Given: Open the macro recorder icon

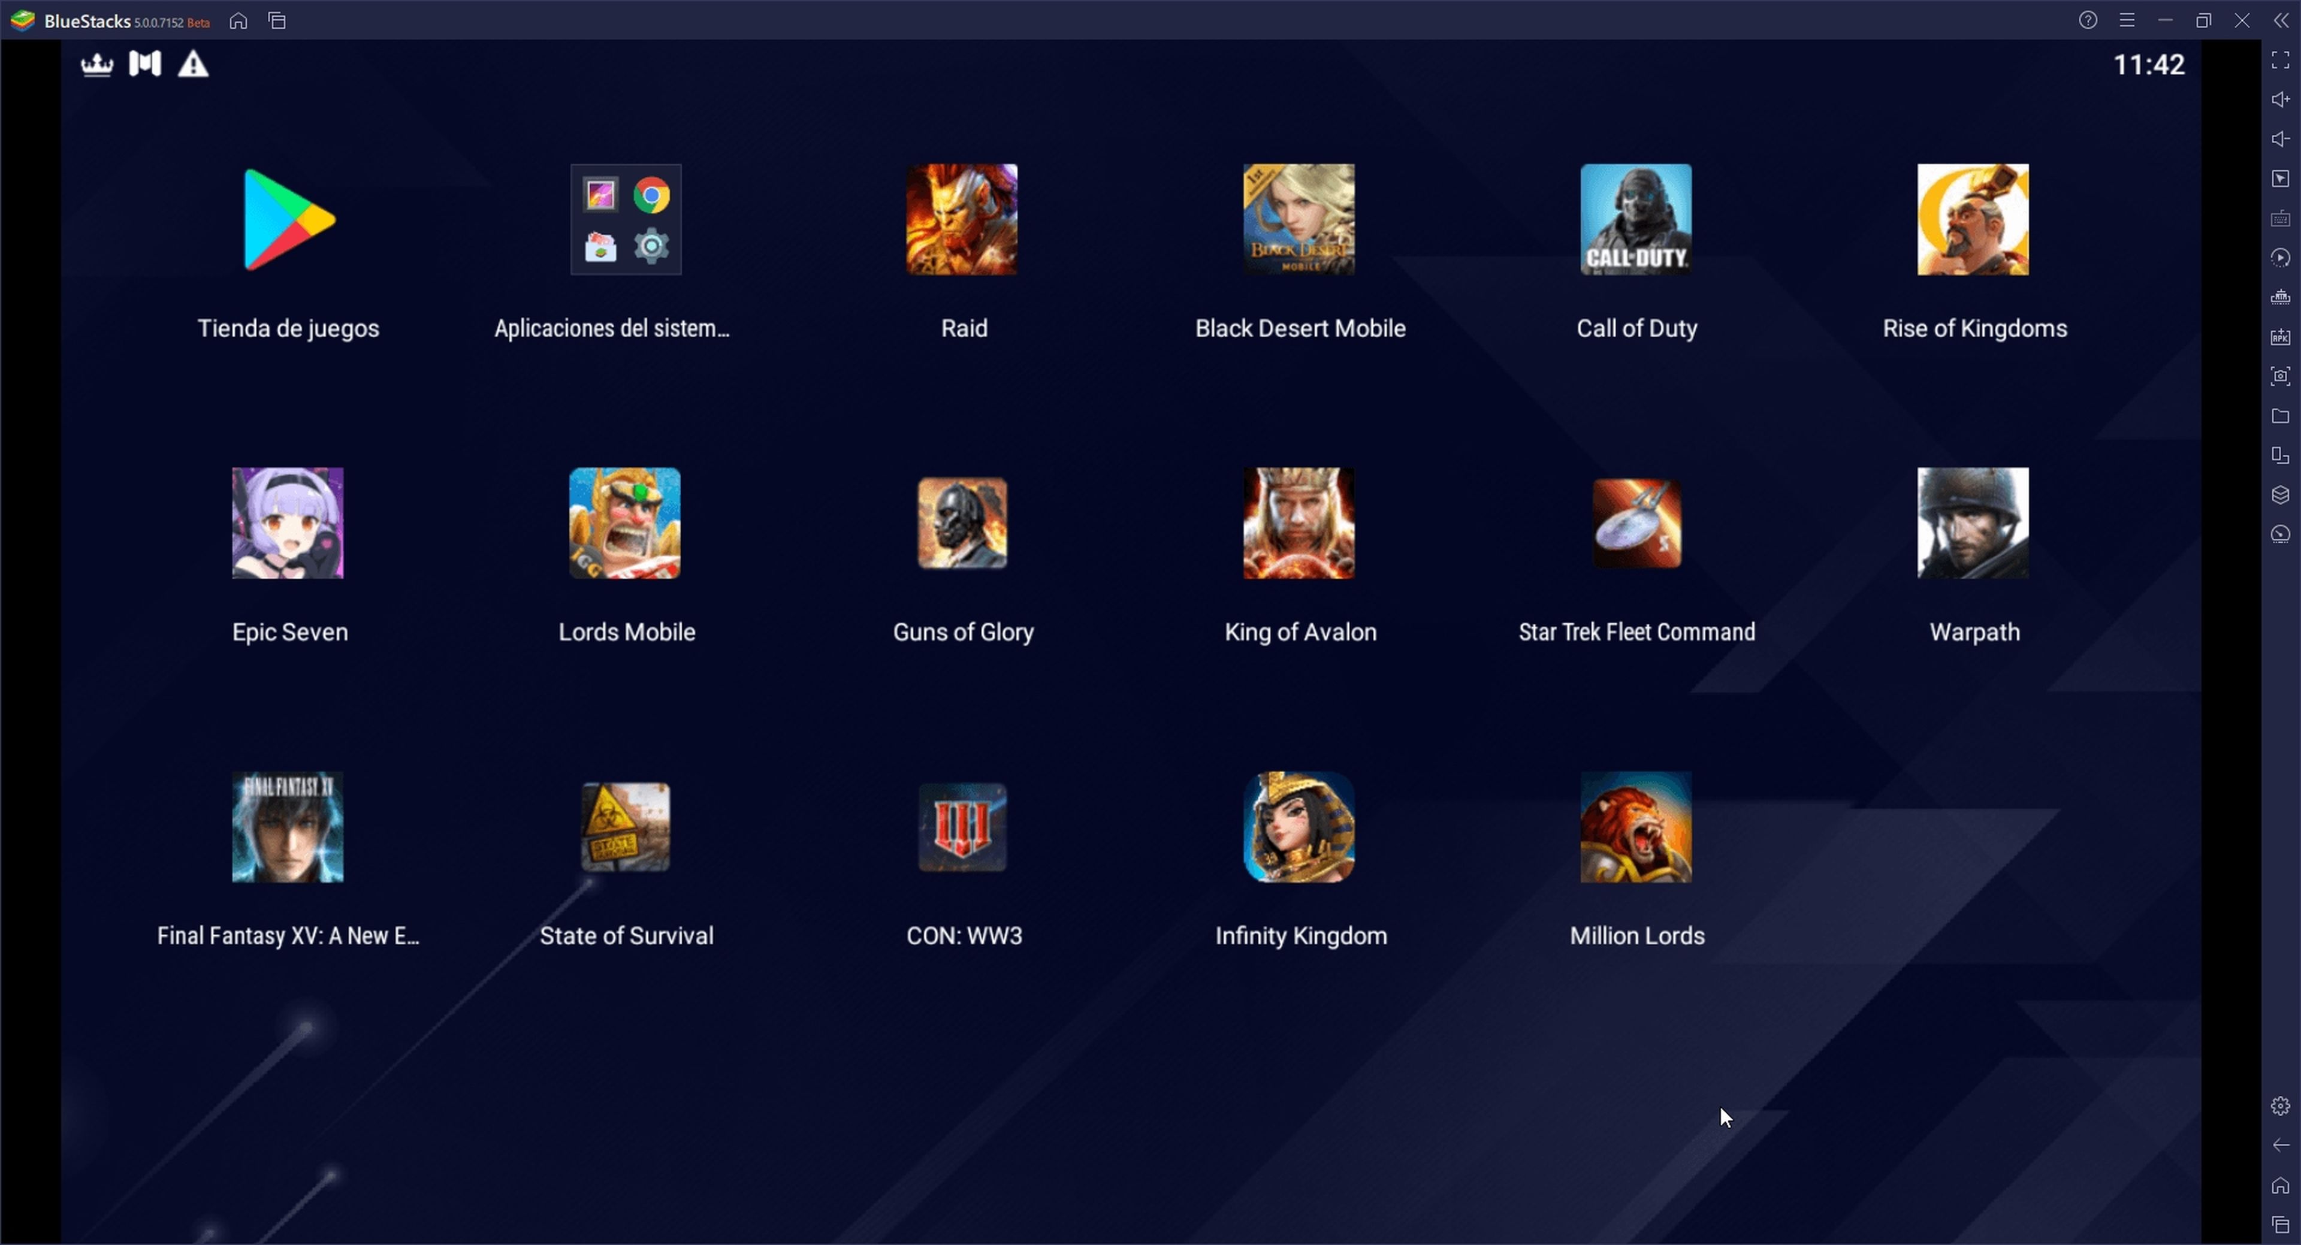Looking at the screenshot, I should pos(2281,257).
